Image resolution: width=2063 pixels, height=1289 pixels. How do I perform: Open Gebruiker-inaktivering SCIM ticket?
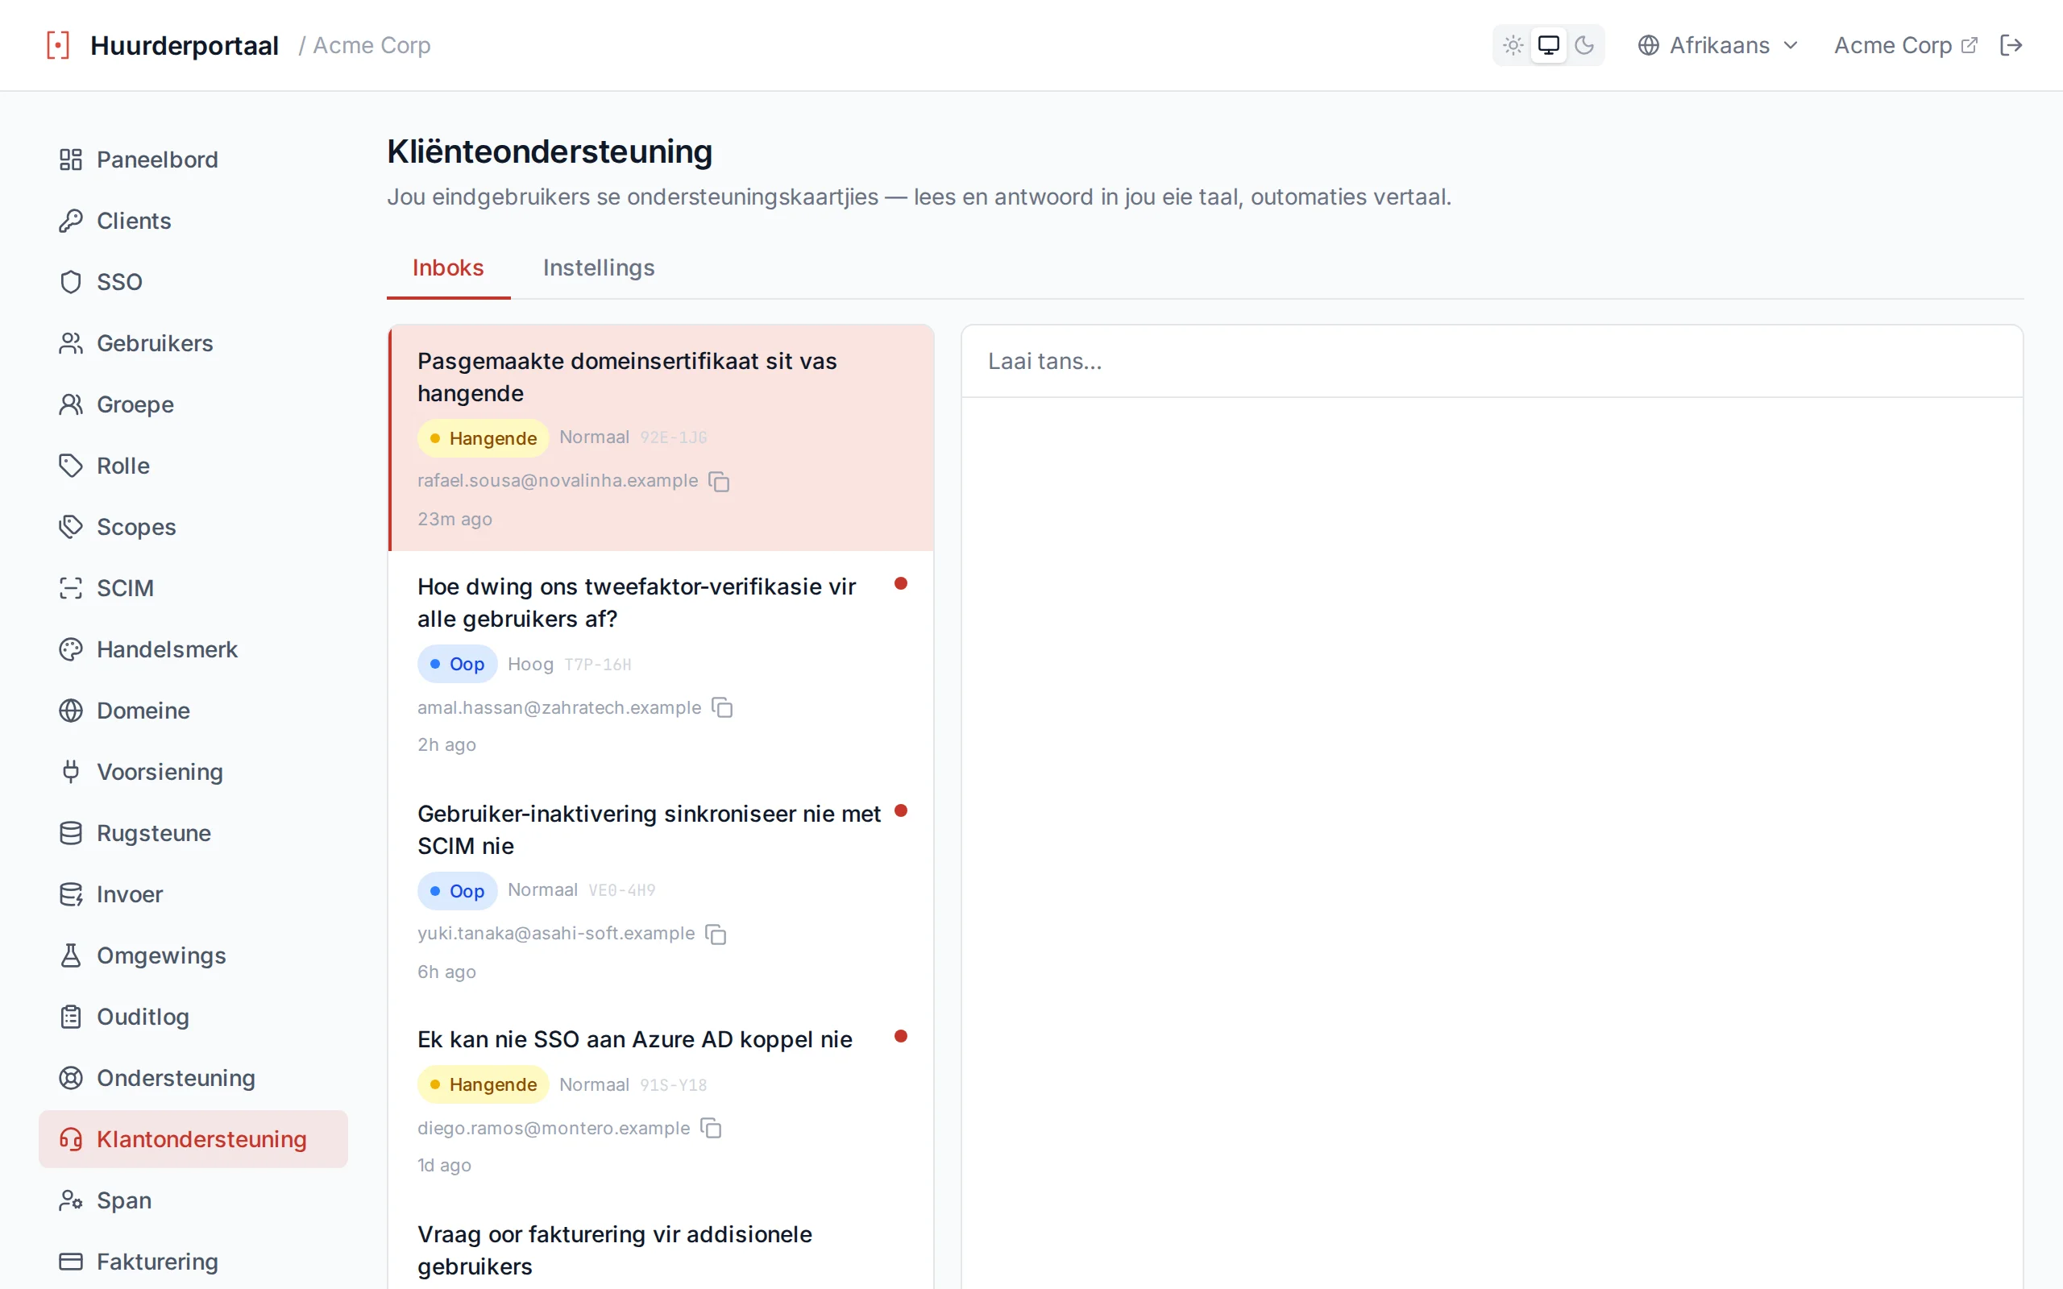click(661, 891)
